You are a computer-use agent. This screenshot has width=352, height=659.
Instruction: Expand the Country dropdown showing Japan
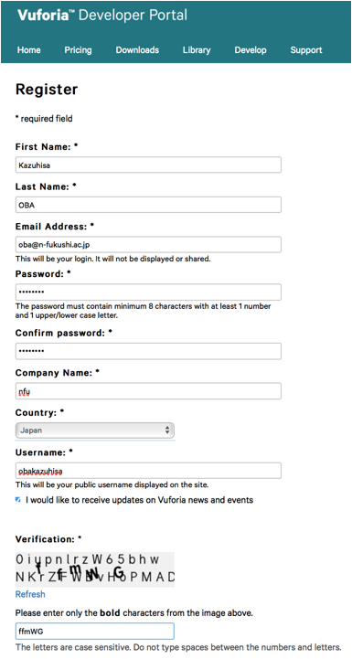(94, 430)
